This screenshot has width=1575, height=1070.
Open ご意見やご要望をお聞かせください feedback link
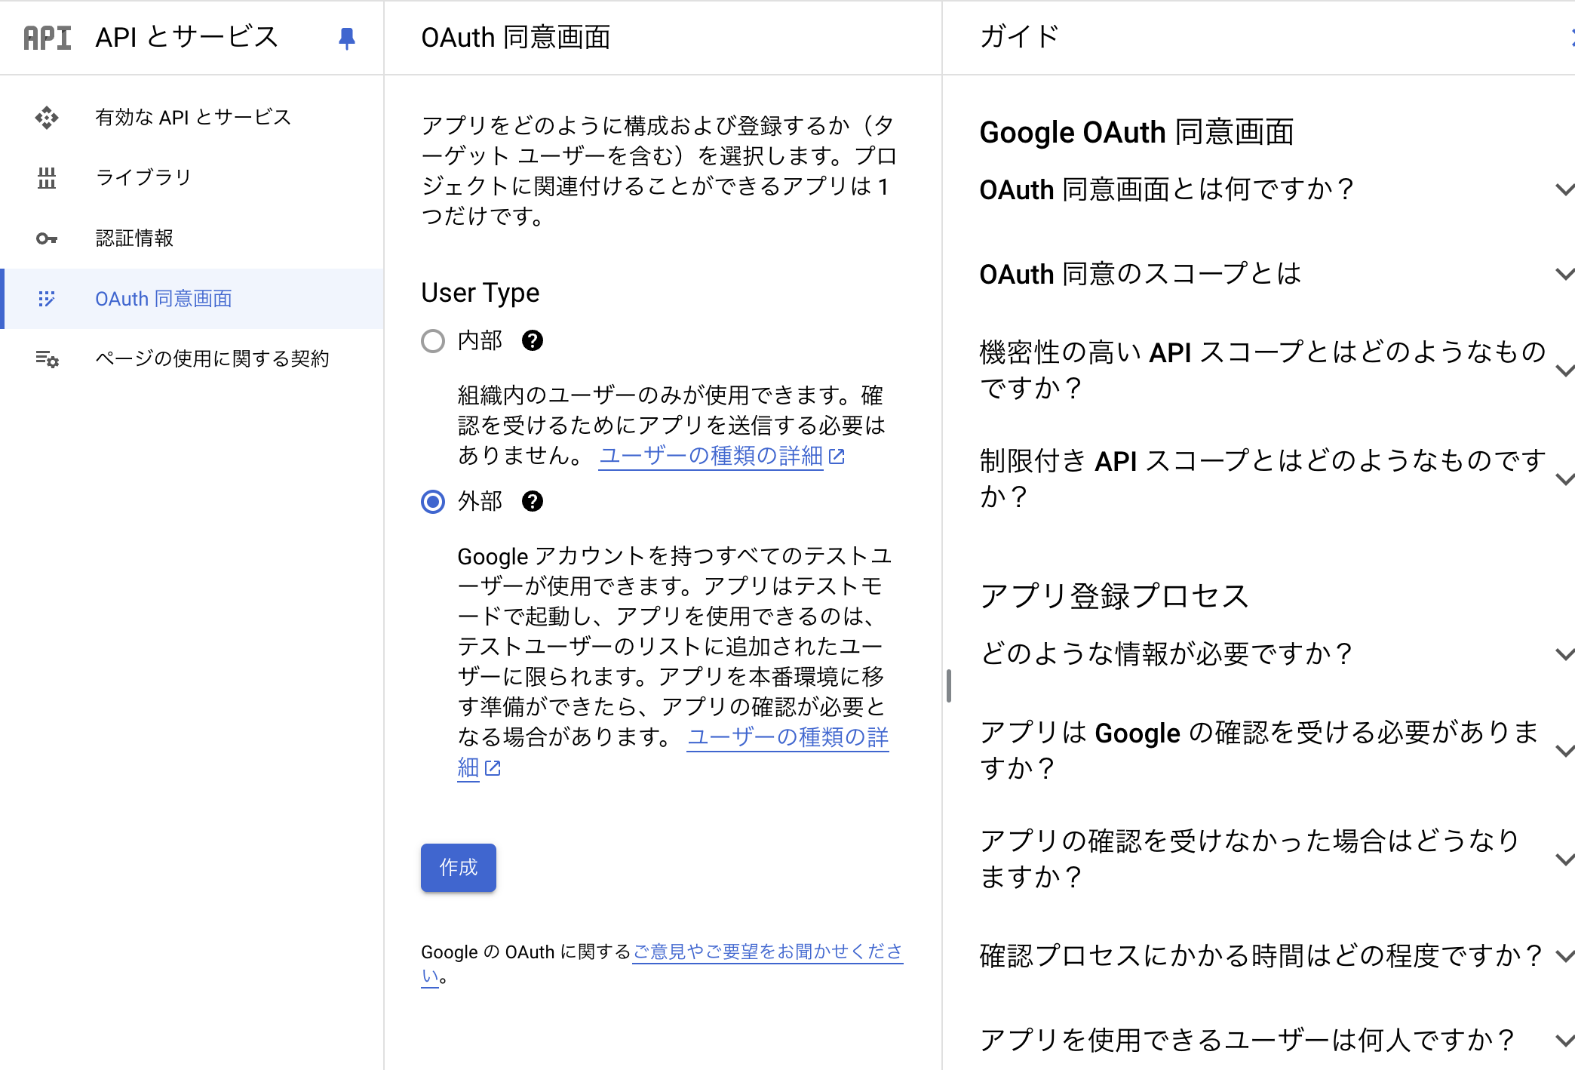(x=767, y=952)
